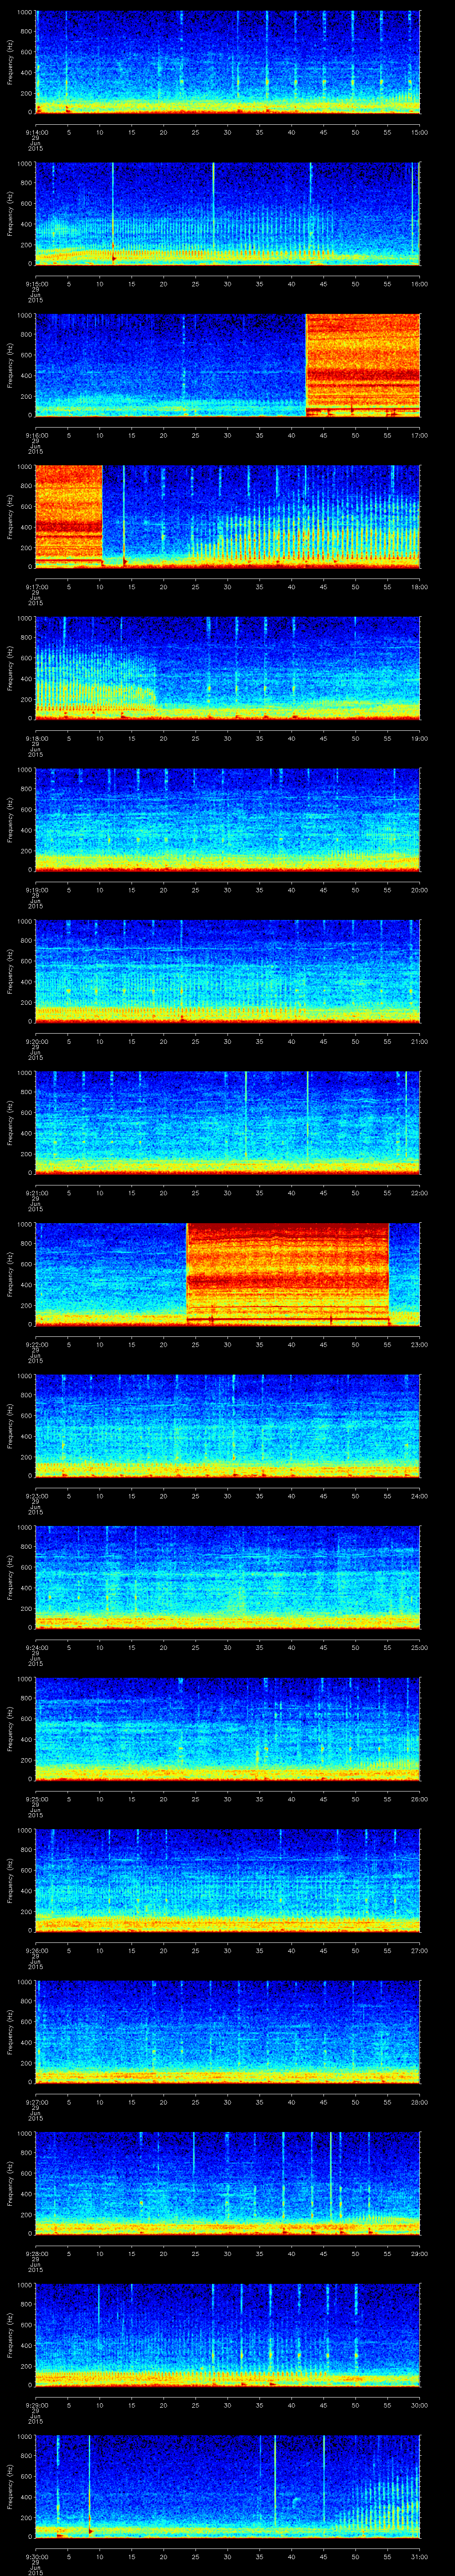The width and height of the screenshot is (455, 2576).
Task: Click the "9:30:00" start time label
Action: click(37, 2556)
